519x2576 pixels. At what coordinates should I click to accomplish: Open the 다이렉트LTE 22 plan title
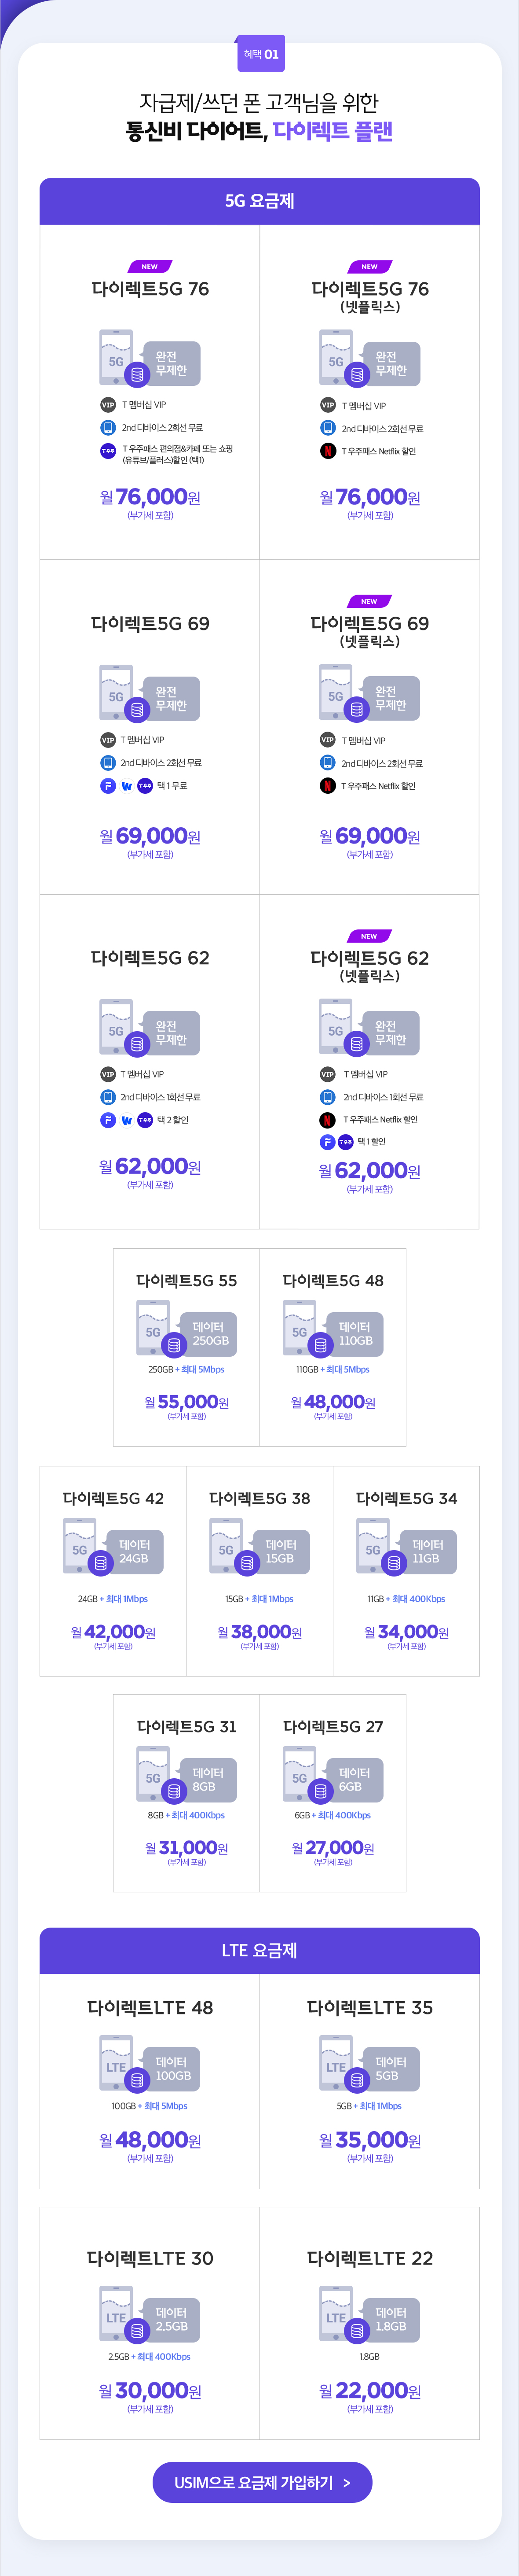369,2258
